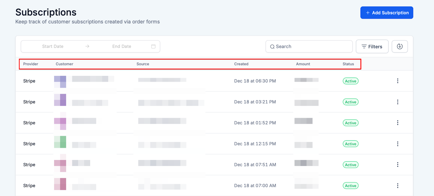The image size is (434, 196).
Task: Sort by the Created column header
Action: coord(241,64)
